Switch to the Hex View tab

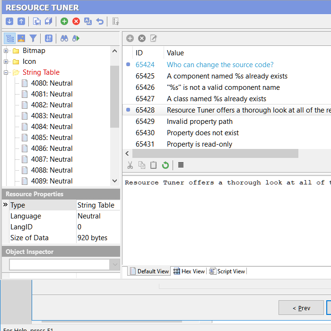pos(189,271)
